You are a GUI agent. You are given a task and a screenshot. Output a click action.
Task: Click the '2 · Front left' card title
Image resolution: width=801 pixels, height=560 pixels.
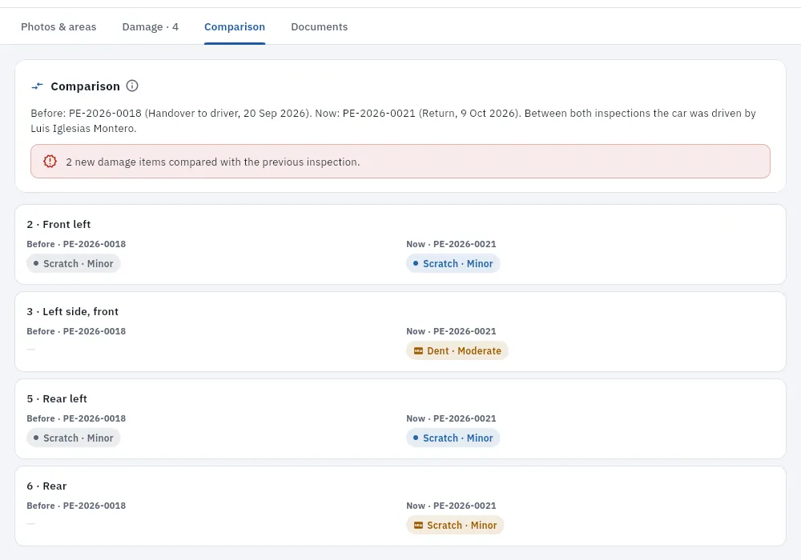coord(58,225)
